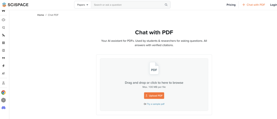This screenshot has height=119, width=277.
Task: Click the SciSpace logo
Action: [x=15, y=5]
